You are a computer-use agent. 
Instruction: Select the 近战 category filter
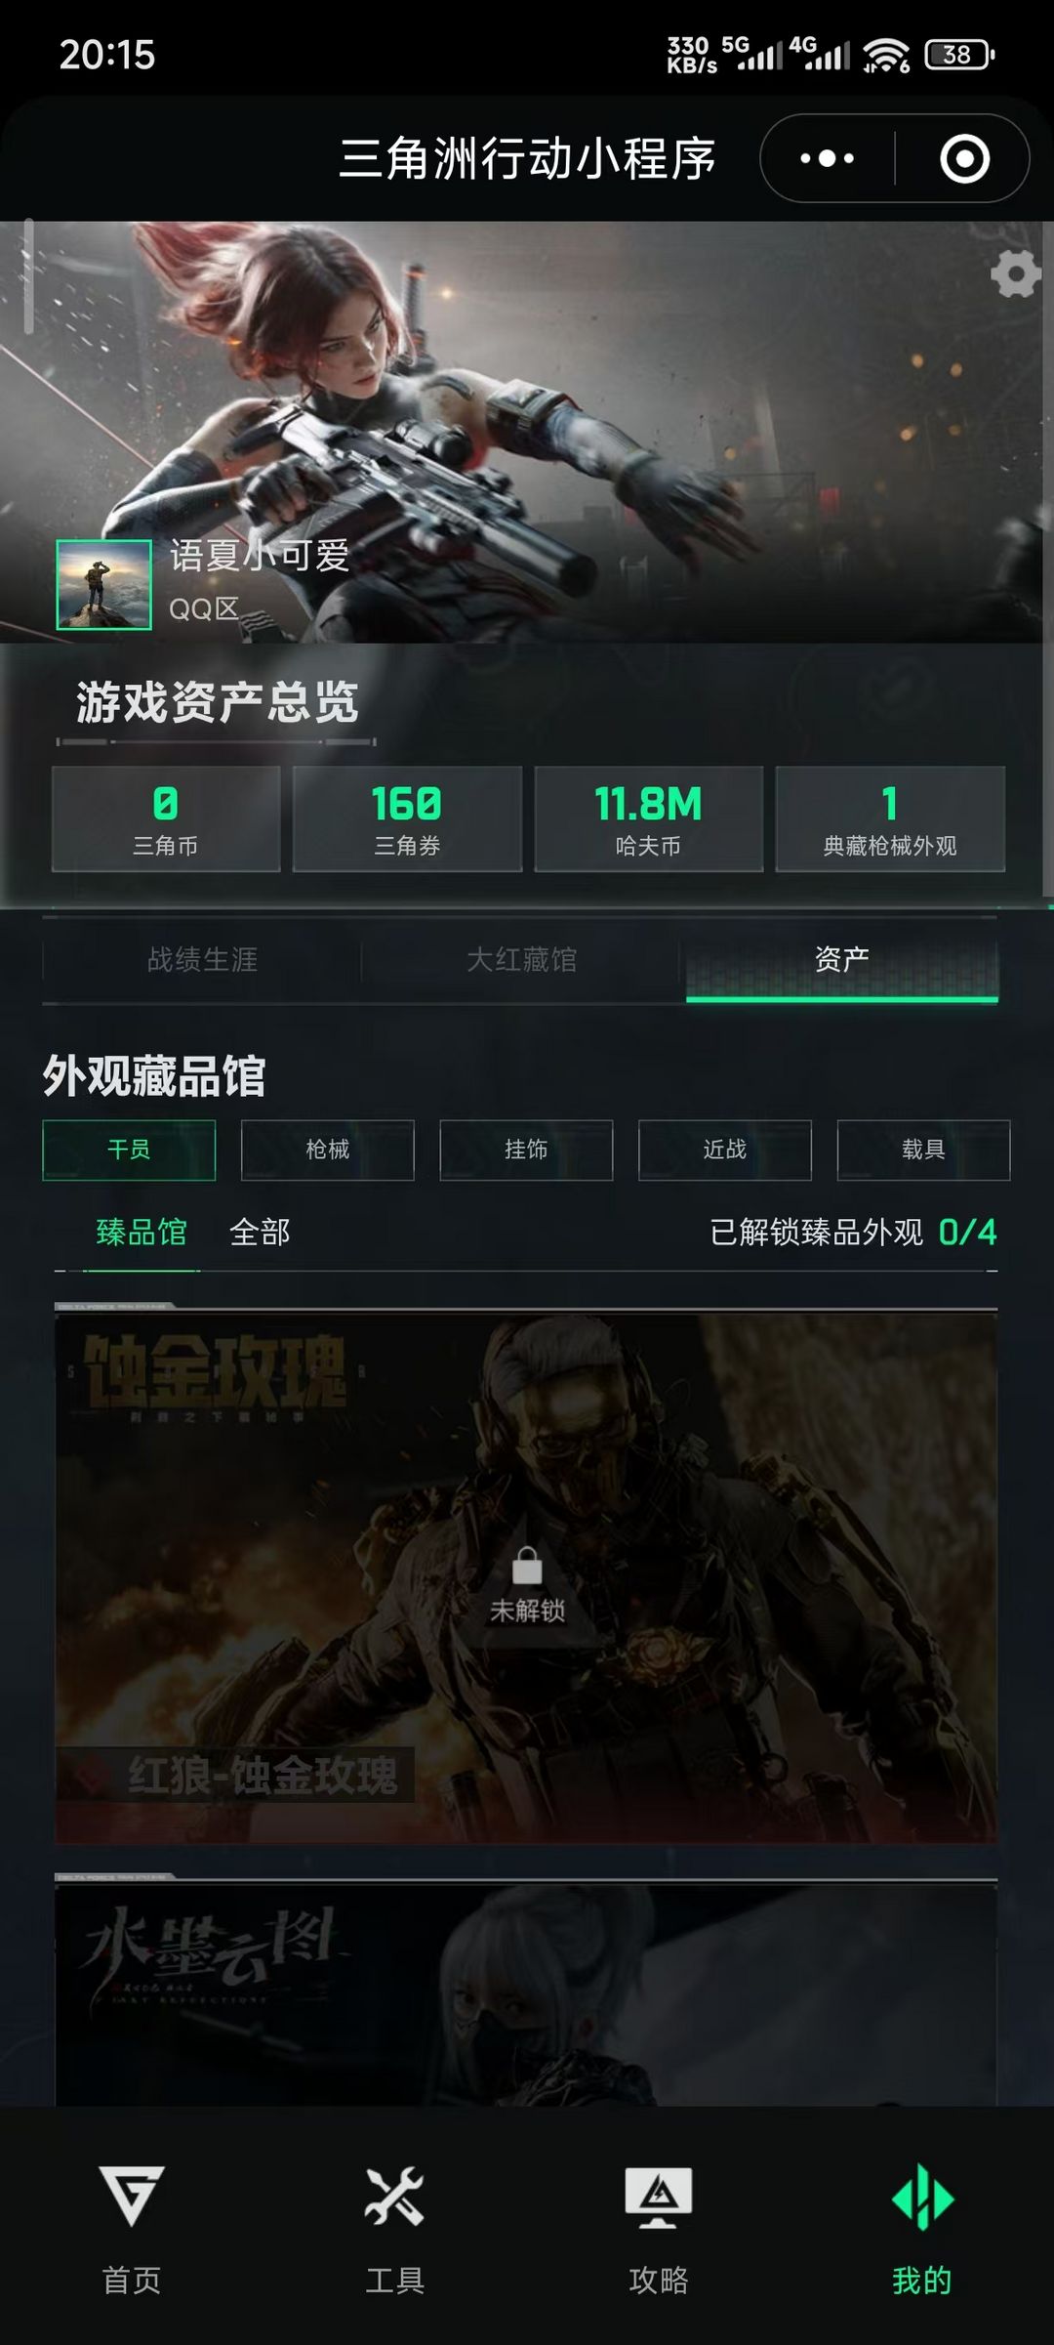click(x=725, y=1150)
